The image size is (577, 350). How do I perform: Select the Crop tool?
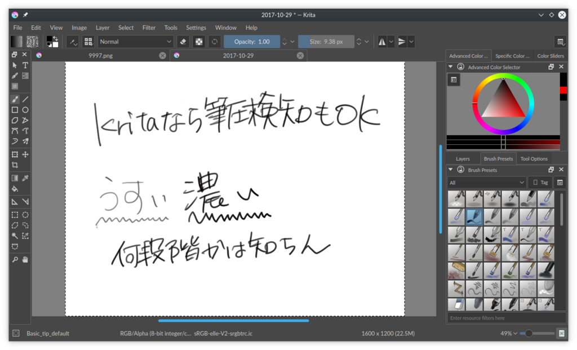coord(15,165)
